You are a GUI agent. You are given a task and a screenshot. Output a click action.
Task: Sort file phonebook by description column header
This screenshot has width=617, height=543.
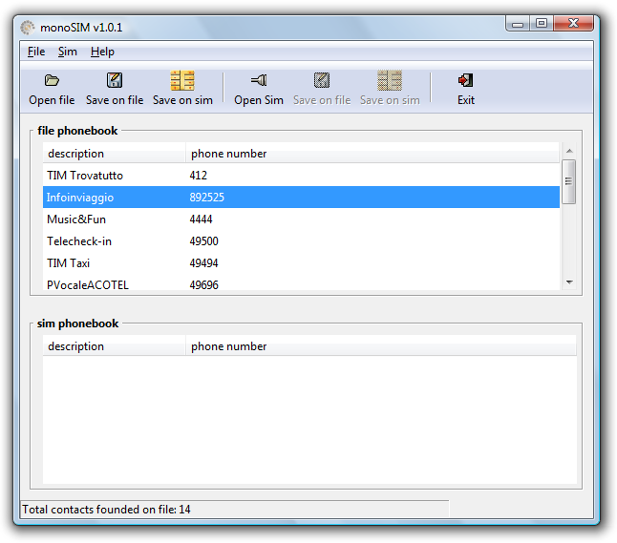click(114, 154)
